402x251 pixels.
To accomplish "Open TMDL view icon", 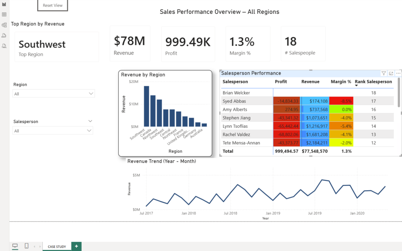I will [4, 46].
